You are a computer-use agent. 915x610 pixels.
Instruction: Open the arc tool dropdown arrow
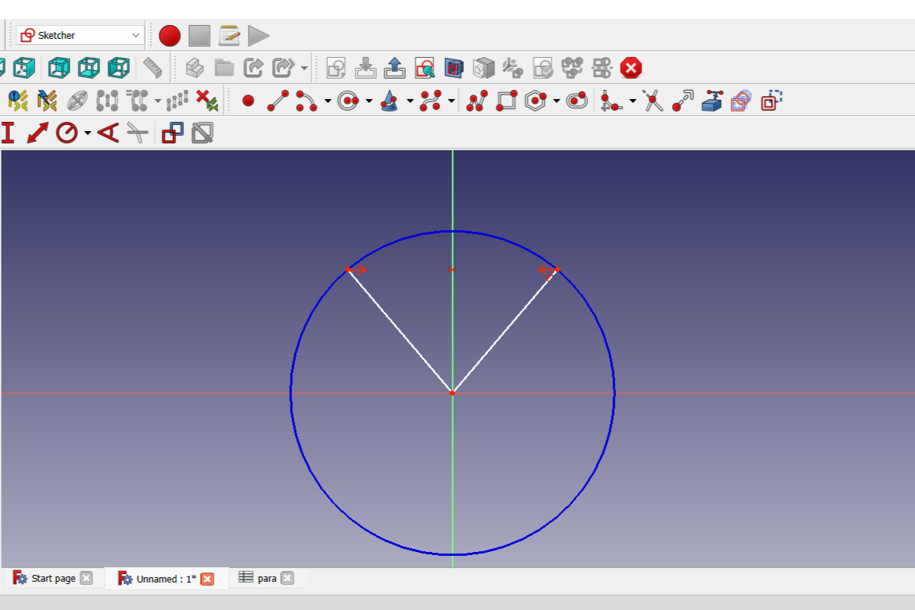click(327, 99)
